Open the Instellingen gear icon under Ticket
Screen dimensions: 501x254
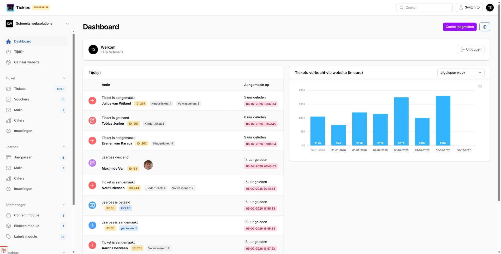9,131
